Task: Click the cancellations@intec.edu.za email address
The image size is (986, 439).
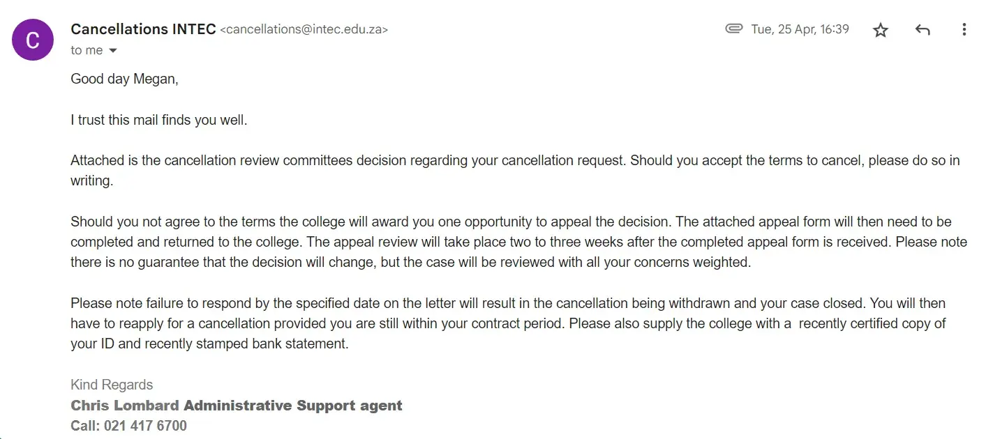Action: [304, 30]
